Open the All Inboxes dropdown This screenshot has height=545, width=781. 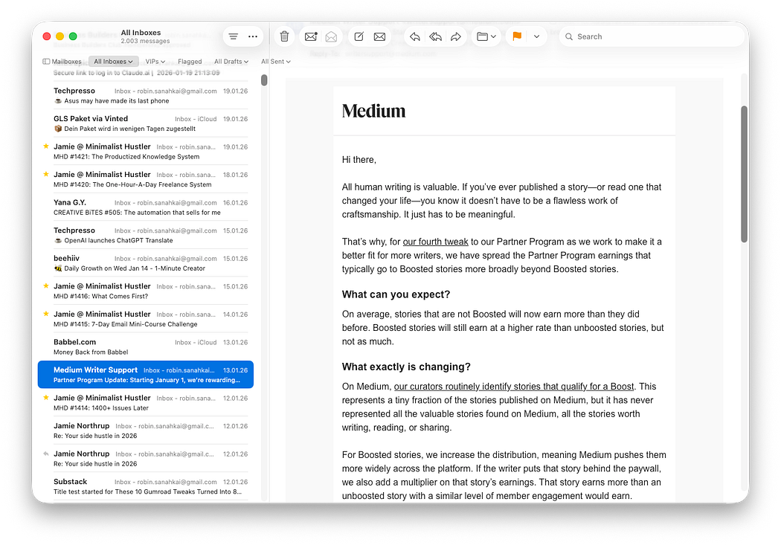(x=113, y=61)
